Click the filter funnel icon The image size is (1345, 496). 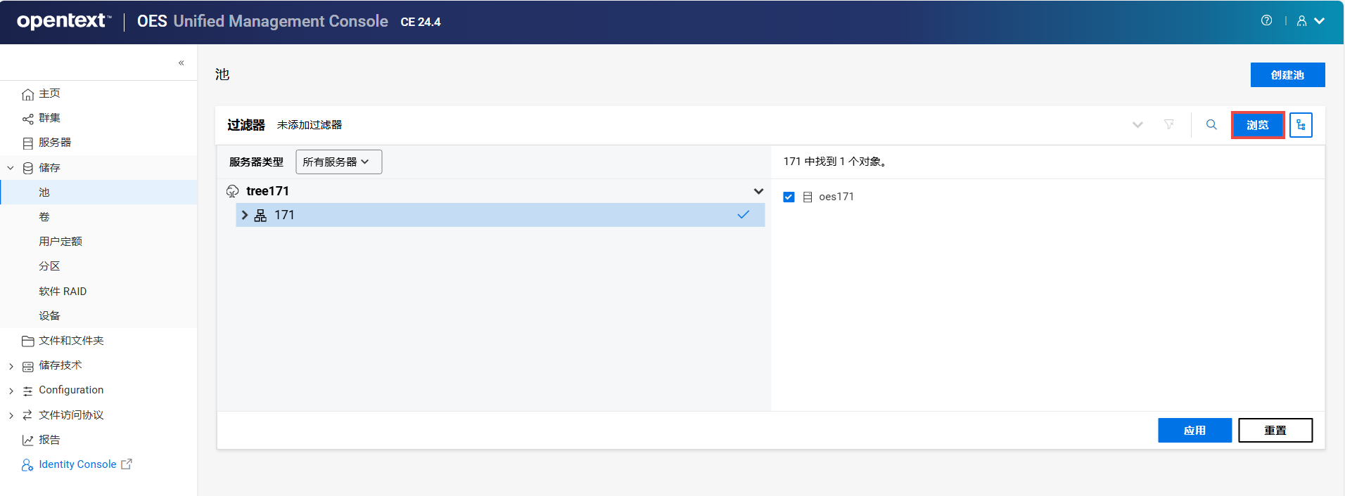tap(1169, 125)
